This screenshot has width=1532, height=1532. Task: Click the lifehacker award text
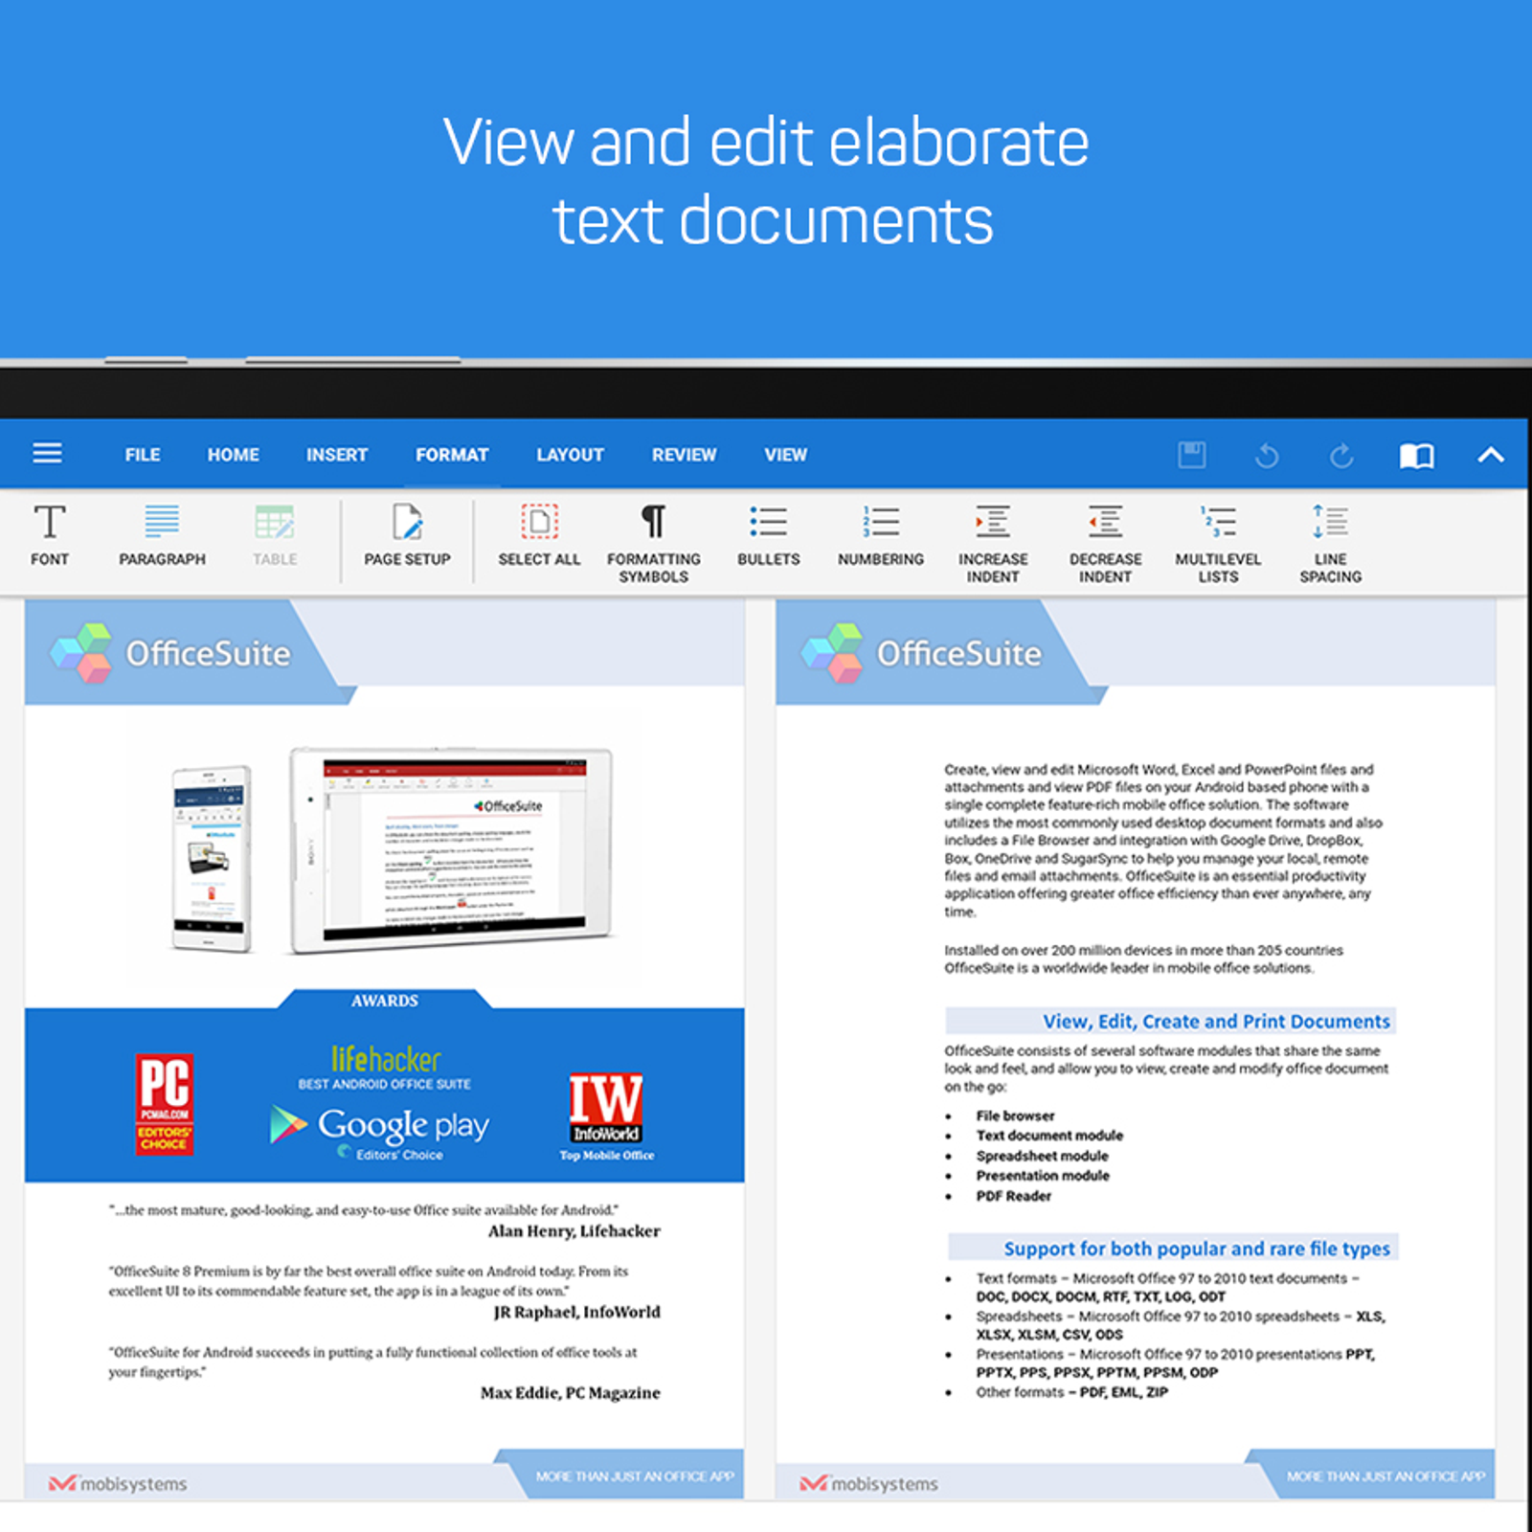coord(385,1059)
